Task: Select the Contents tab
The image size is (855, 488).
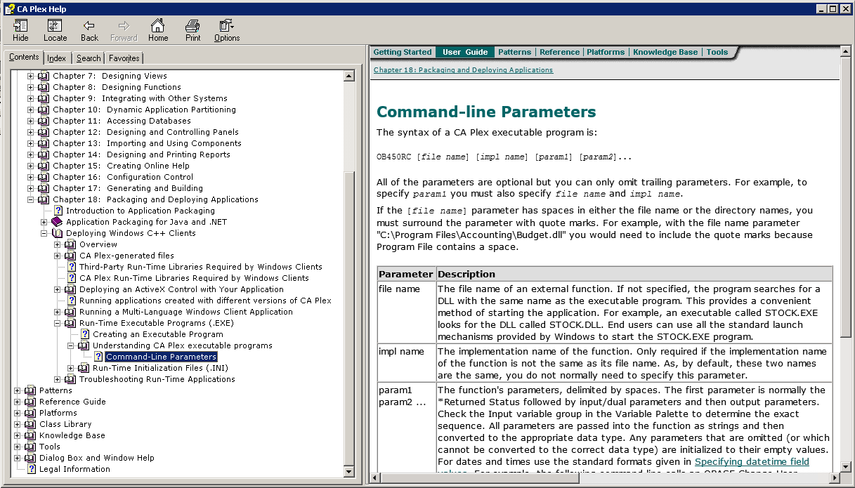Action: coord(24,58)
